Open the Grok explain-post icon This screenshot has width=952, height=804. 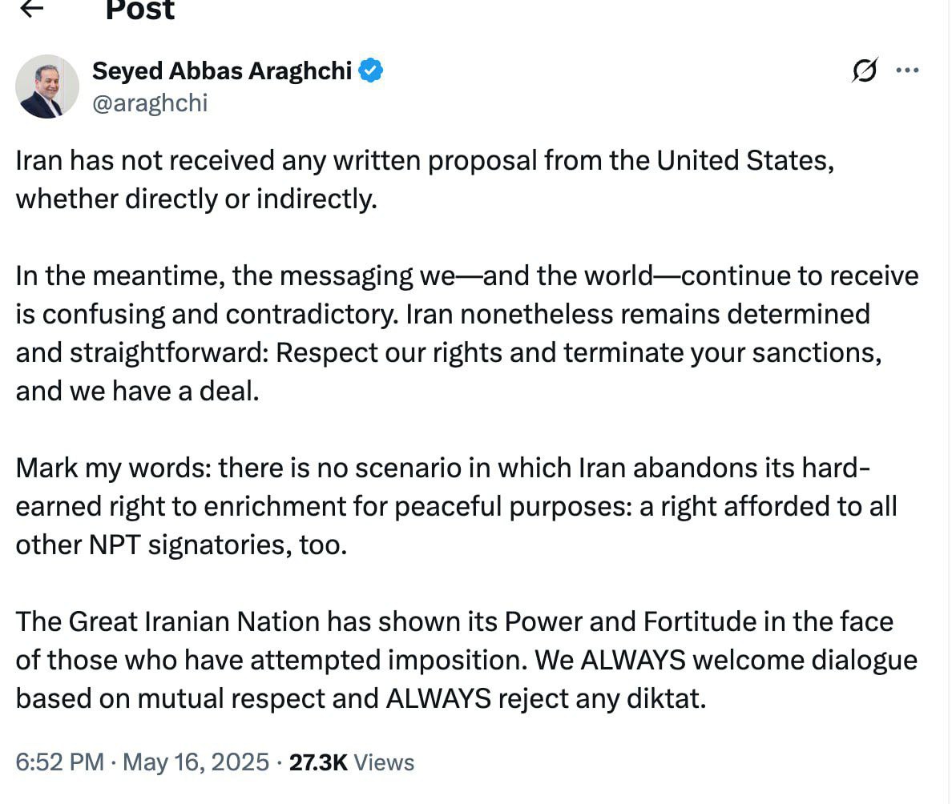tap(864, 70)
